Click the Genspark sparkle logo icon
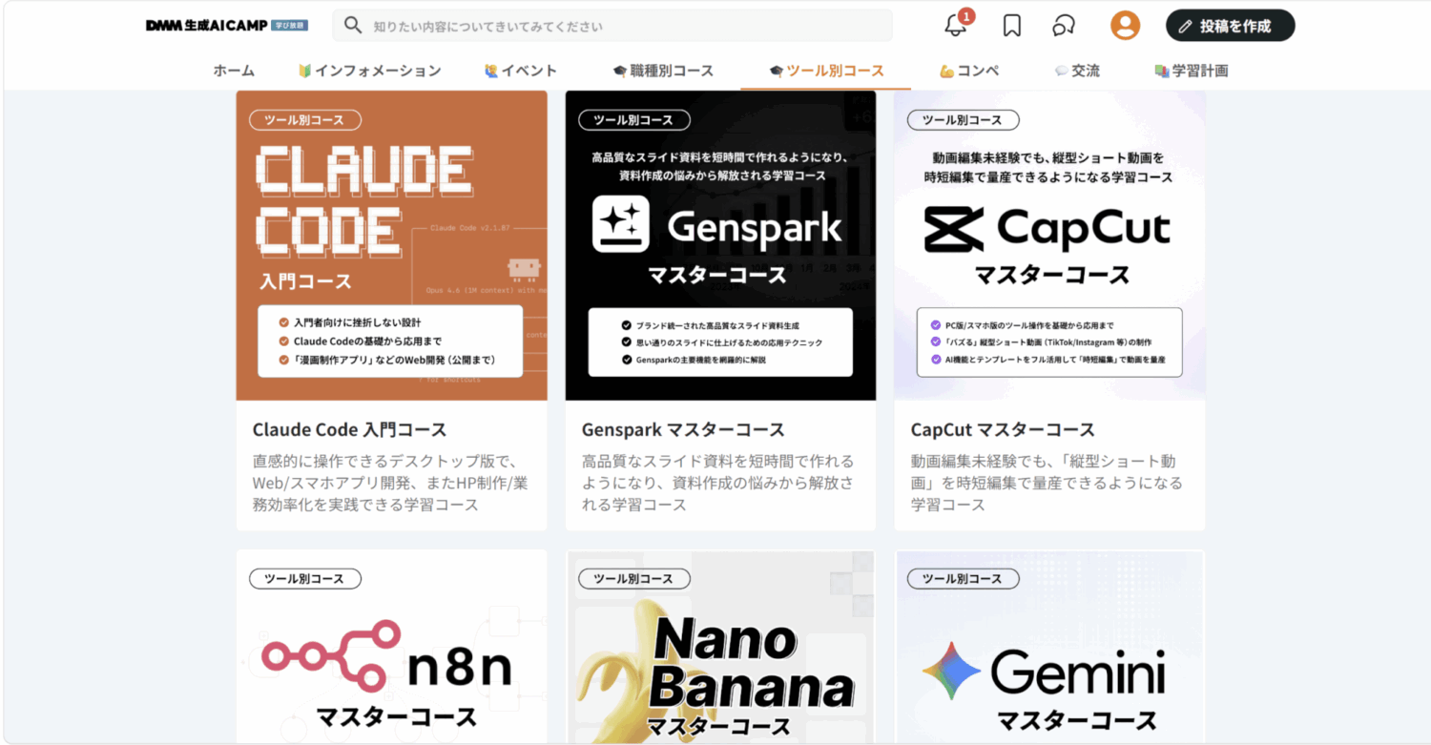This screenshot has width=1431, height=745. click(x=620, y=224)
